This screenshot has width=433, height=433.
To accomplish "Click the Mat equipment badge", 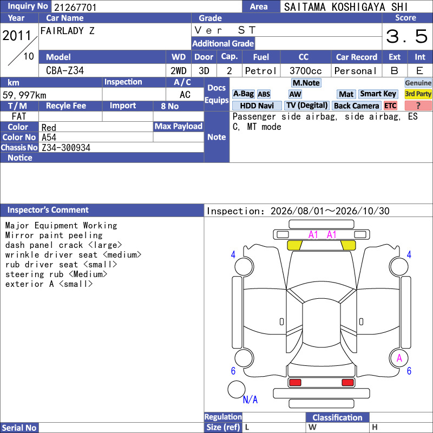I will pyautogui.click(x=346, y=94).
